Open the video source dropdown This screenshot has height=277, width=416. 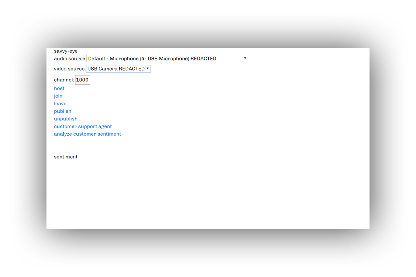tap(118, 69)
